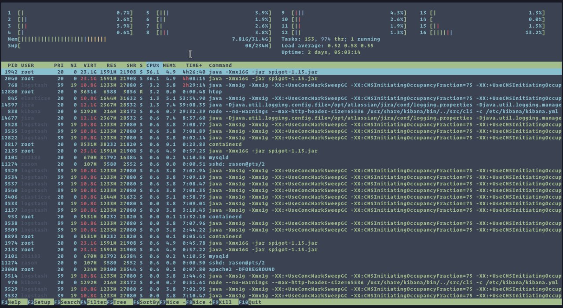This screenshot has width=563, height=308.
Task: Sort by the PRI column header
Action: pos(59,65)
